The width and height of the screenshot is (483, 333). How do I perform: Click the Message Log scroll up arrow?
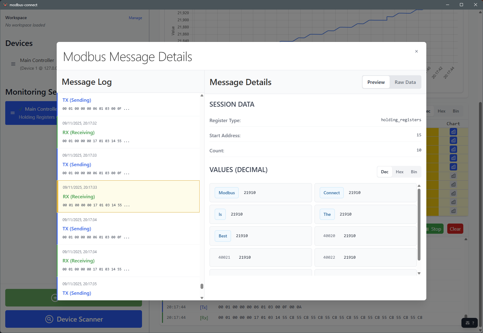click(202, 95)
